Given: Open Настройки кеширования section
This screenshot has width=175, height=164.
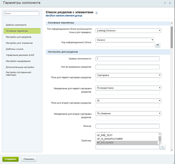Looking at the screenshot, I should pyautogui.click(x=18, y=61).
